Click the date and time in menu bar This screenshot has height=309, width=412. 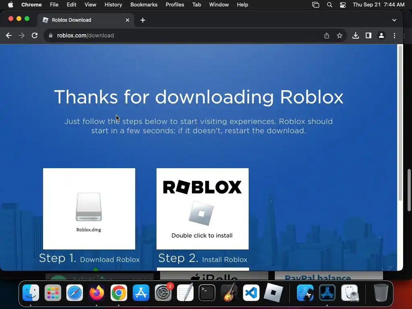[x=378, y=5]
